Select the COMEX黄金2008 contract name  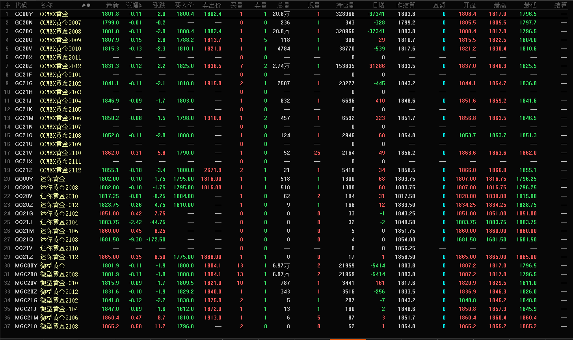[60, 31]
